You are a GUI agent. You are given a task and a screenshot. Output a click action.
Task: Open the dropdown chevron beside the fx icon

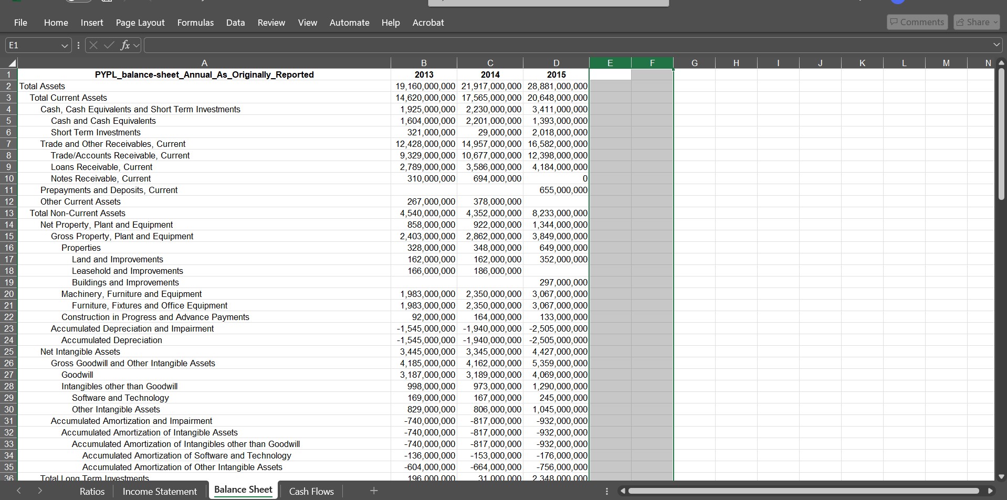point(137,46)
